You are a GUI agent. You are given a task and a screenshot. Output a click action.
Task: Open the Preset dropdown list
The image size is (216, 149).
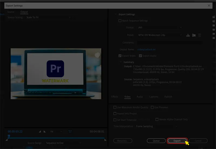159,35
